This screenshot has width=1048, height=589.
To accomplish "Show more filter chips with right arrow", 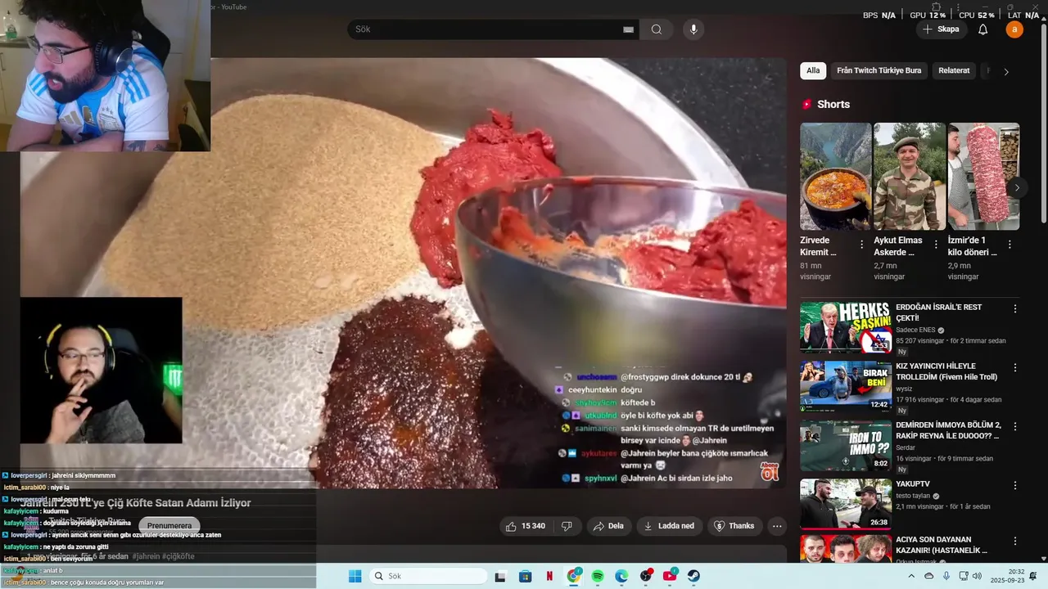I will pos(1006,71).
